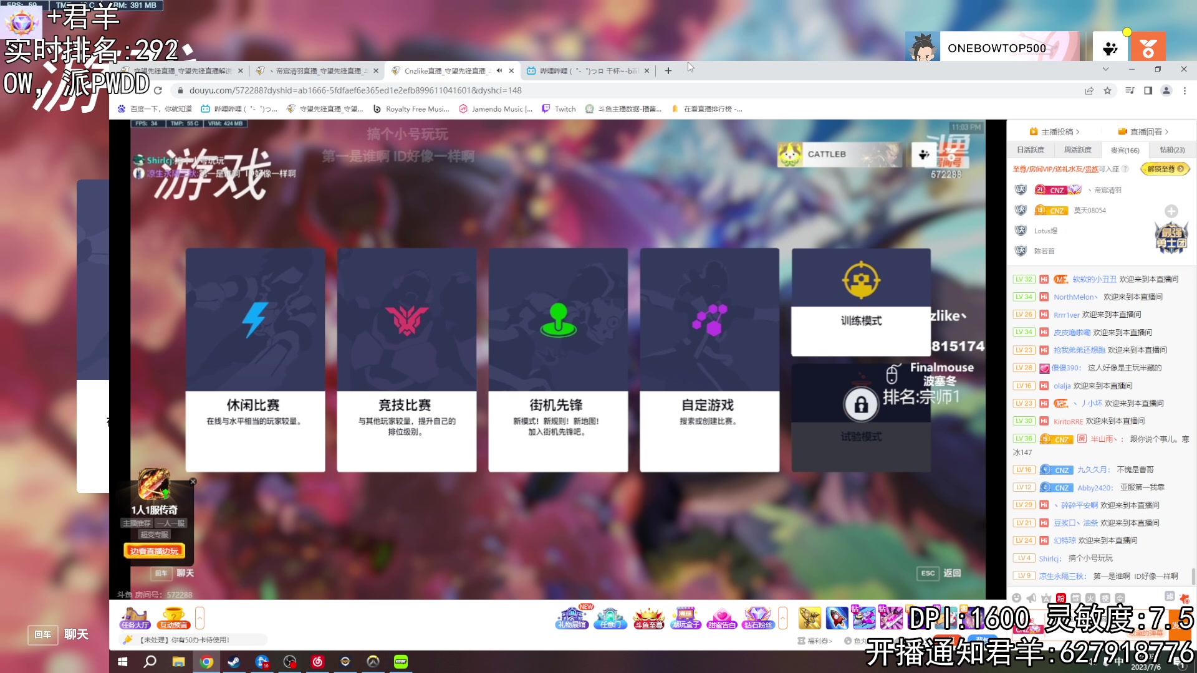
Task: Send the golden rocket gift
Action: point(810,618)
